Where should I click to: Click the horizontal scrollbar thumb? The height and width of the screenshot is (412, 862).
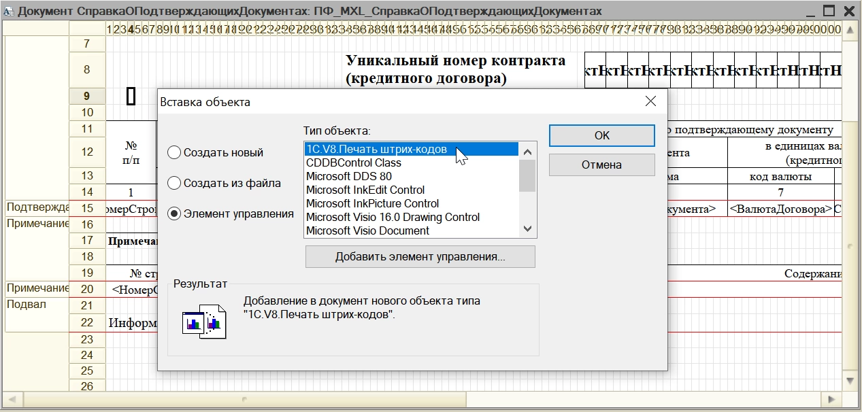(245, 399)
